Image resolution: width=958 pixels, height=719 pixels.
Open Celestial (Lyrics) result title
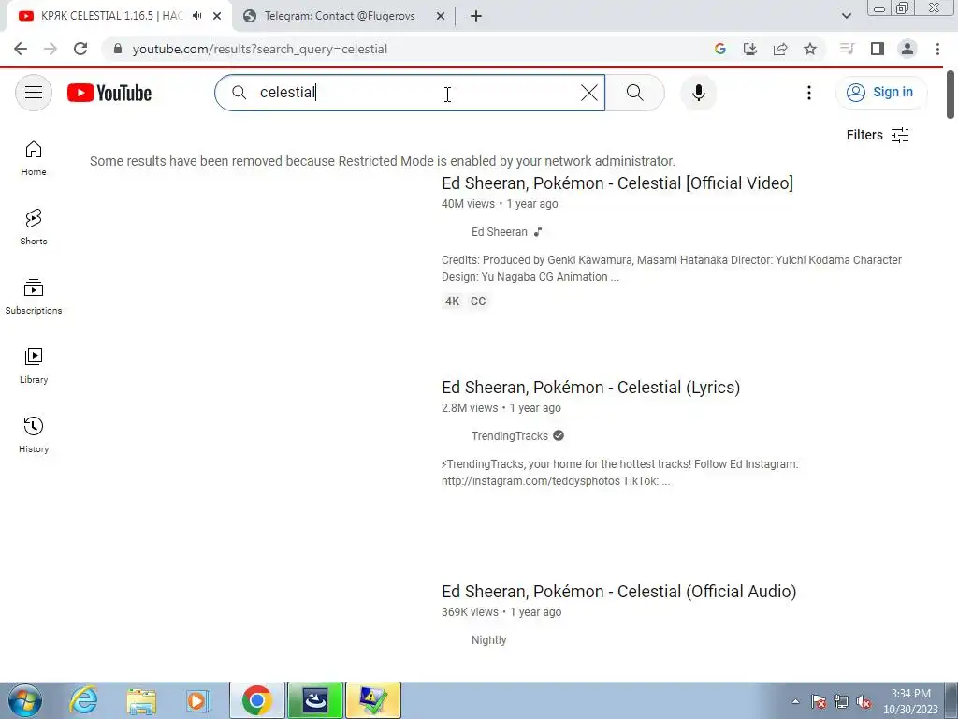[x=591, y=387]
